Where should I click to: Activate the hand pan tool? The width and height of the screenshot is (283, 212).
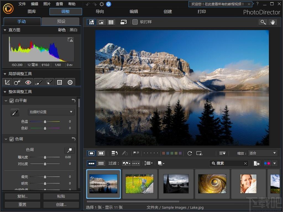click(x=272, y=22)
